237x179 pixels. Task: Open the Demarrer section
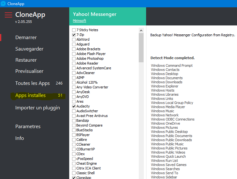pyautogui.click(x=26, y=38)
